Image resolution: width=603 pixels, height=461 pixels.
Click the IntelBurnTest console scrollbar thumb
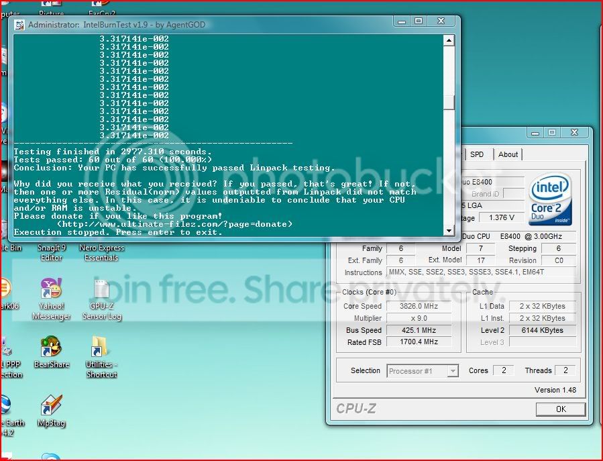point(449,102)
